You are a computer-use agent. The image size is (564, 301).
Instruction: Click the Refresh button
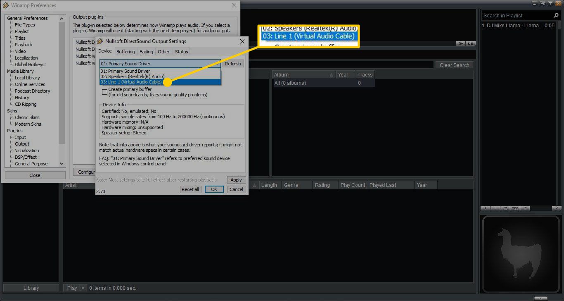[233, 64]
